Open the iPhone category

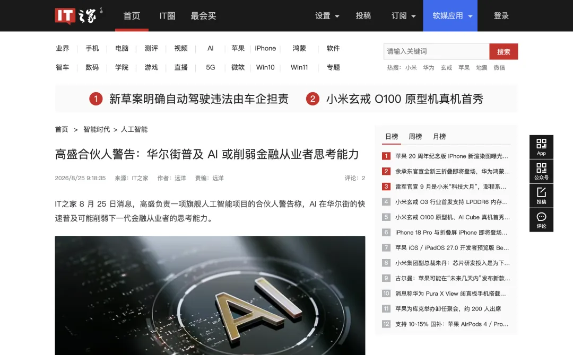(x=265, y=48)
